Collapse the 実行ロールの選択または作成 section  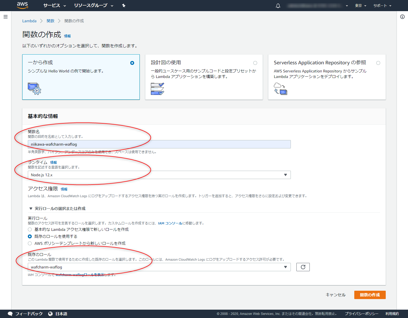31,209
